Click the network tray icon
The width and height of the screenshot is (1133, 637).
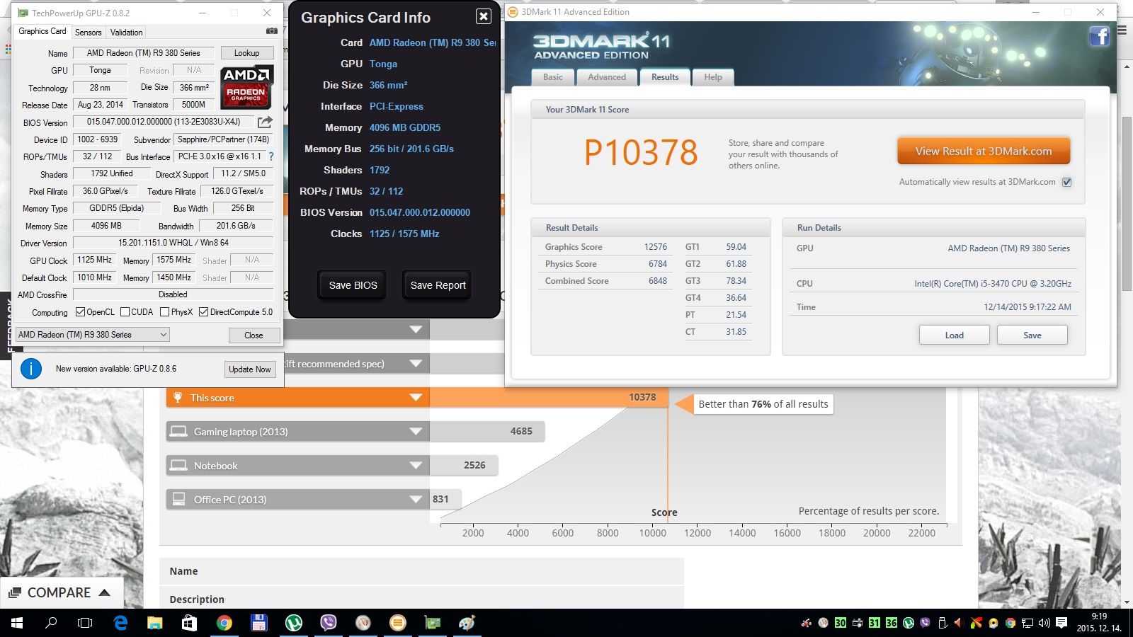click(x=1027, y=623)
